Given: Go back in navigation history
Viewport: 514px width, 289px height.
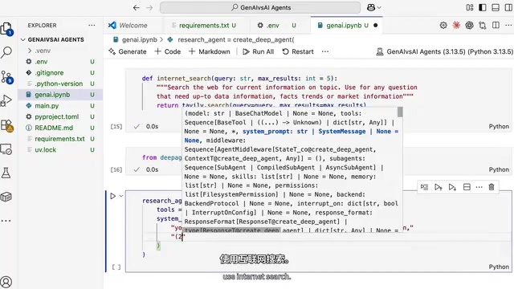Looking at the screenshot, I should coord(137,7).
